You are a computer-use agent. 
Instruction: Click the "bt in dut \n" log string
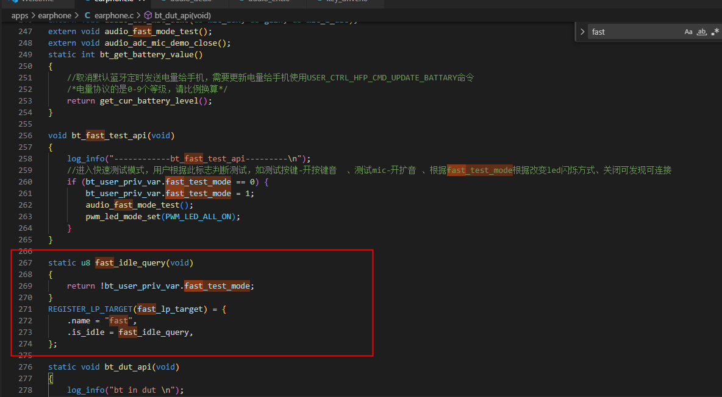click(x=142, y=390)
